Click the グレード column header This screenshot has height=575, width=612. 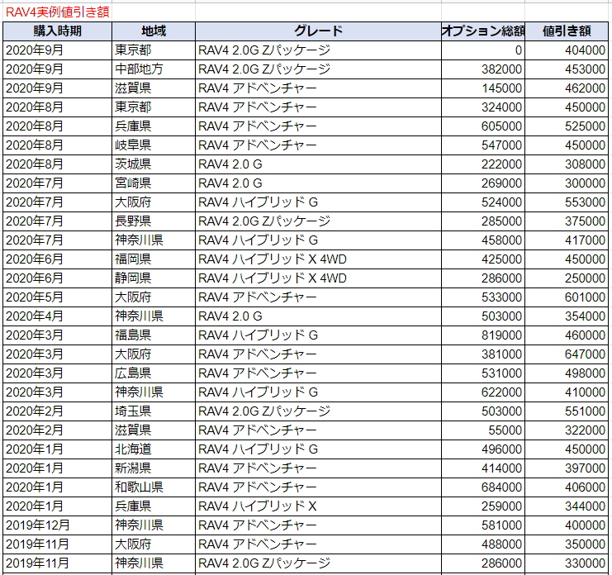tap(318, 31)
